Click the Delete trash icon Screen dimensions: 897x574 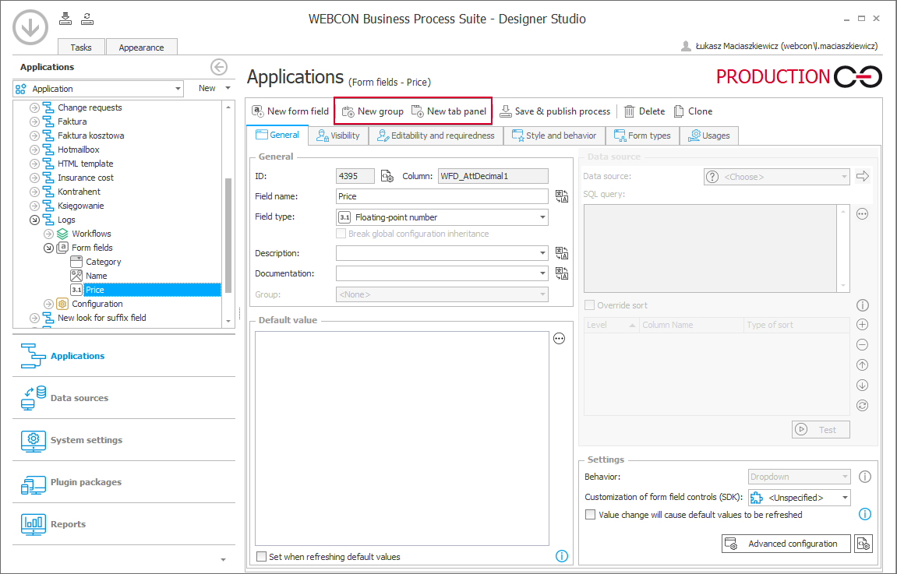point(629,111)
